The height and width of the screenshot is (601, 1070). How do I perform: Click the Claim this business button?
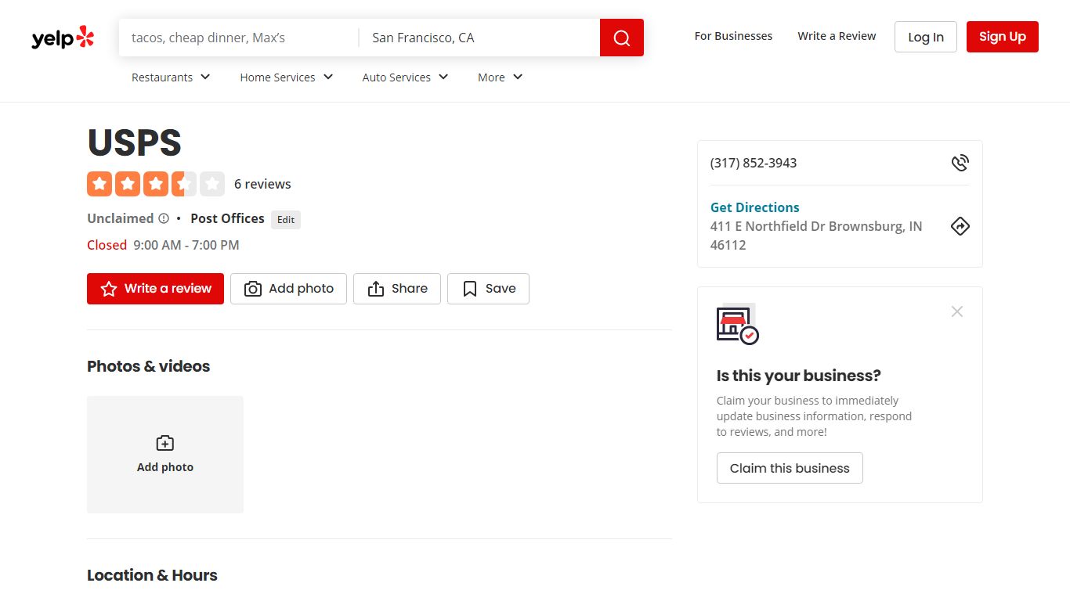[790, 468]
